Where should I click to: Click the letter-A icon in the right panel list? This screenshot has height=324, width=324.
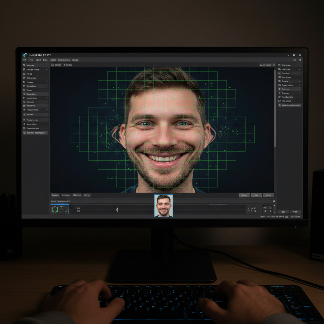point(279,89)
